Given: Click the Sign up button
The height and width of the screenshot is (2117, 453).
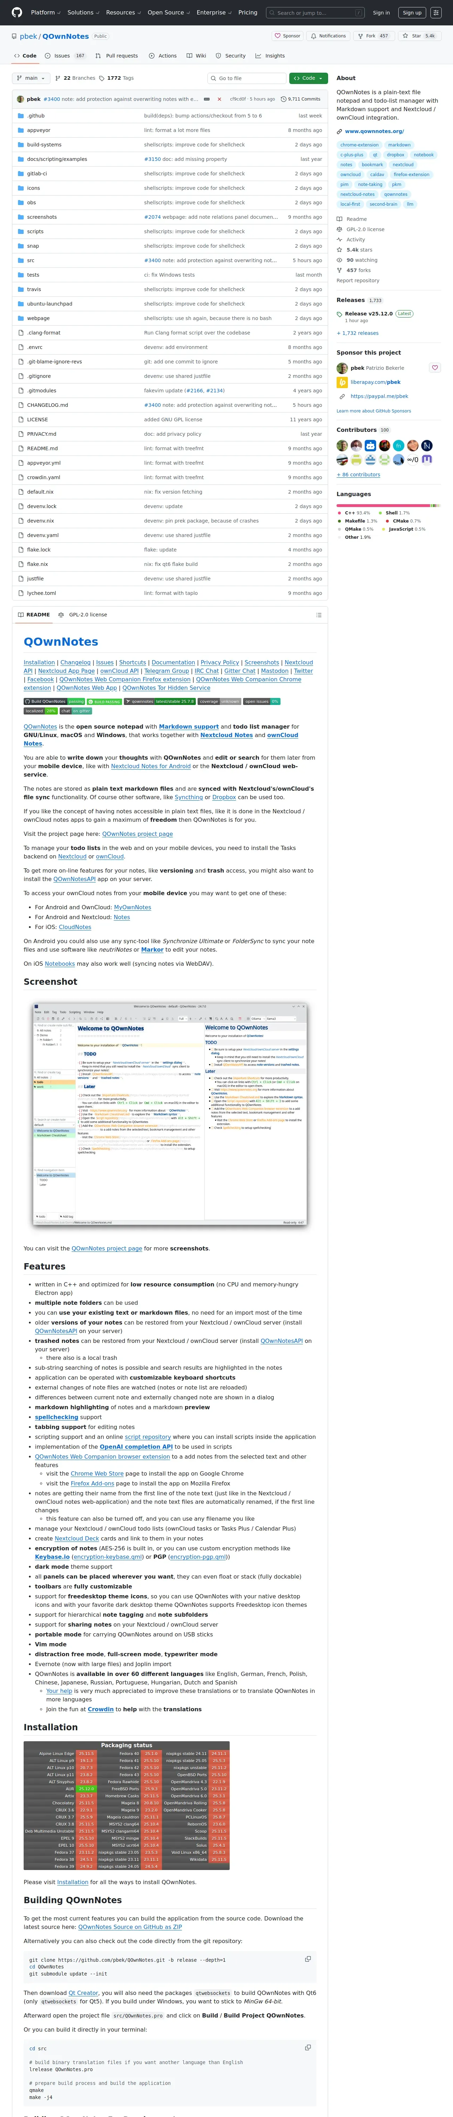Looking at the screenshot, I should [x=412, y=12].
